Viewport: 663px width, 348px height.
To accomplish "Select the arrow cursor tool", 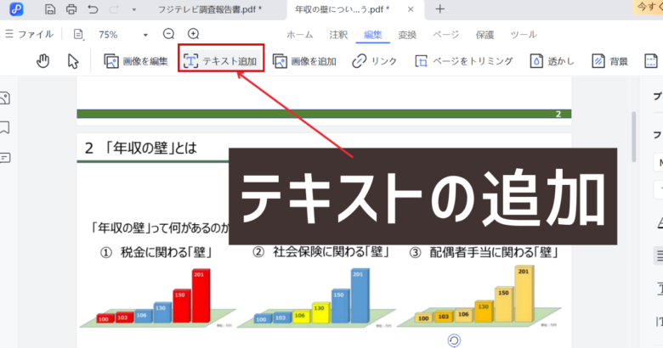I will pos(73,61).
